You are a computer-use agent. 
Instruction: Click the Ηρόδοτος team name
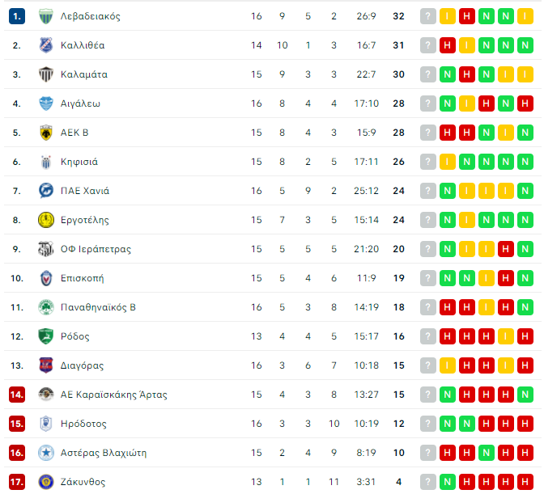point(83,424)
